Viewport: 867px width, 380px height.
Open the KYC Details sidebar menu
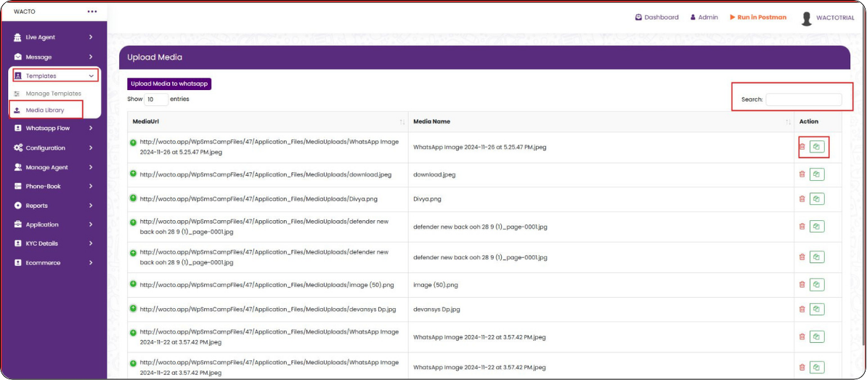click(54, 243)
